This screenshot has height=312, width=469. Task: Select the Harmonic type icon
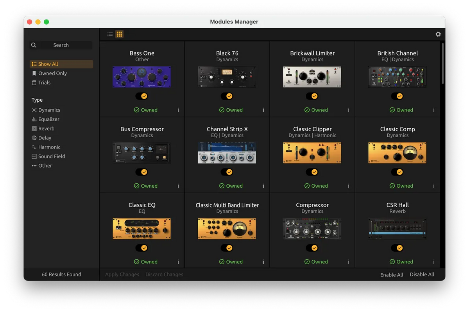(34, 147)
